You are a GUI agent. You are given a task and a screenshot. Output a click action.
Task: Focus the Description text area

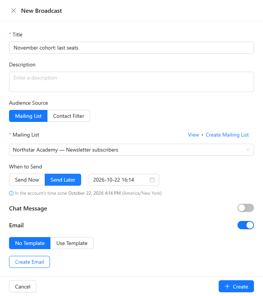[131, 82]
